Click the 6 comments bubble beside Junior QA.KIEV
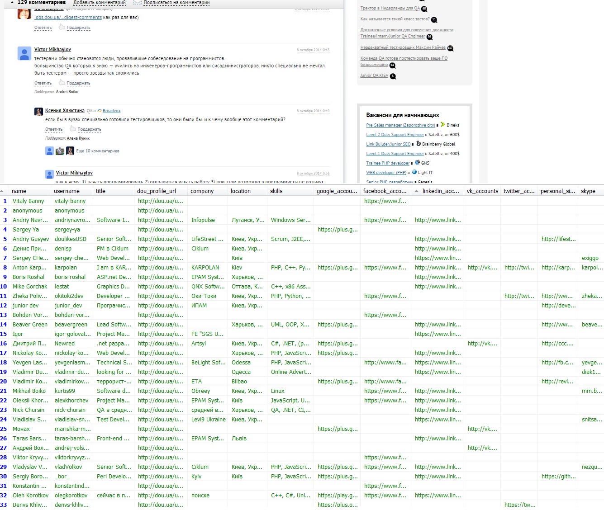 (393, 76)
